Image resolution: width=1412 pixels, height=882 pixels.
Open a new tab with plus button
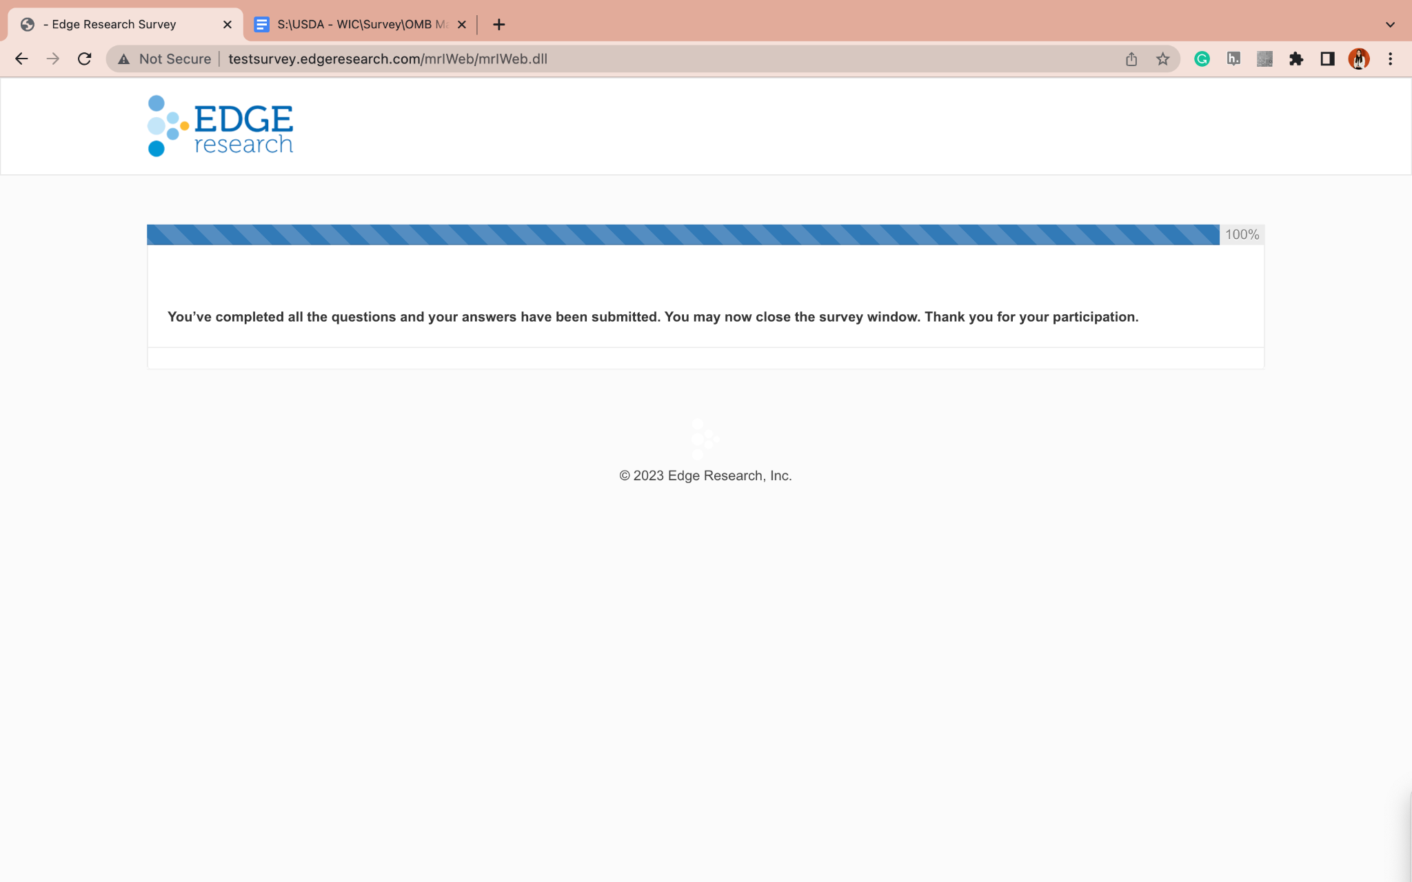tap(499, 25)
